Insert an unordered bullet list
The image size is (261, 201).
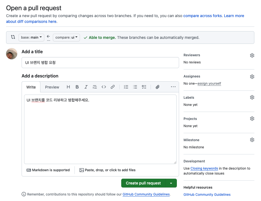[135, 87]
